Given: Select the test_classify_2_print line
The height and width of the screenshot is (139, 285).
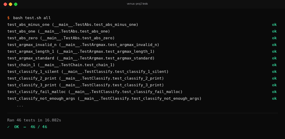Looking at the screenshot, I should [x=85, y=78].
